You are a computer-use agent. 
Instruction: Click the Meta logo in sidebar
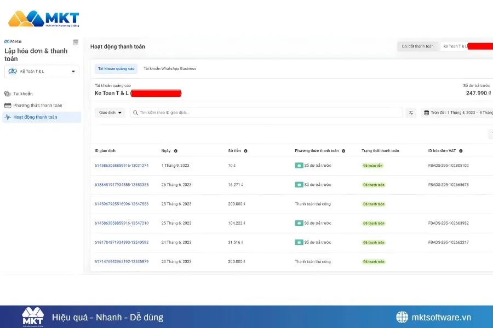click(x=13, y=42)
